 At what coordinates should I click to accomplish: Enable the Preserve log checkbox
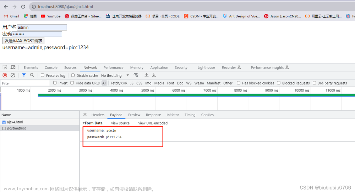coord(43,75)
